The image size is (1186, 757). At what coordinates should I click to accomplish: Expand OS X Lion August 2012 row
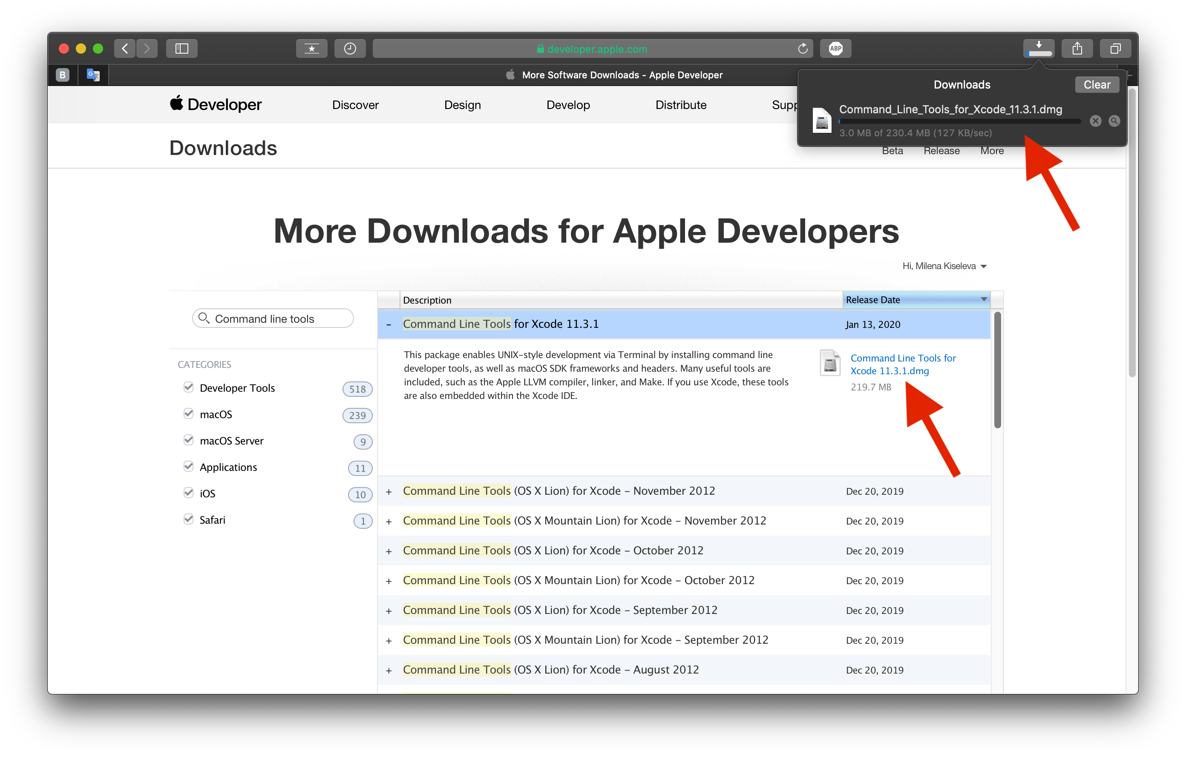tap(389, 671)
